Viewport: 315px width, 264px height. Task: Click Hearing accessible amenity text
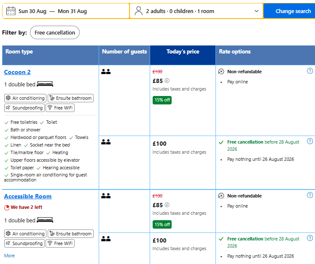(x=61, y=168)
